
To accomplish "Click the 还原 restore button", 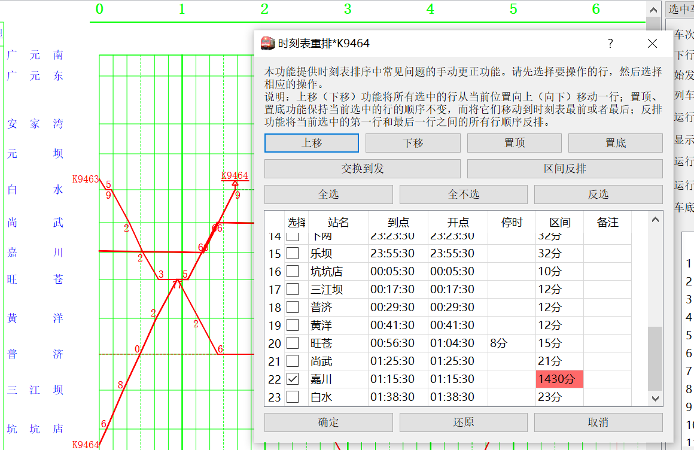I will click(x=464, y=422).
